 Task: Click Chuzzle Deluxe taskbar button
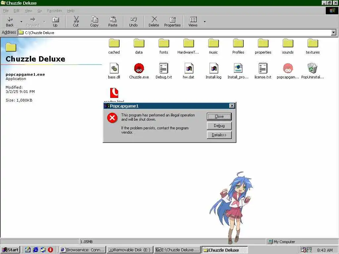[x=225, y=250]
